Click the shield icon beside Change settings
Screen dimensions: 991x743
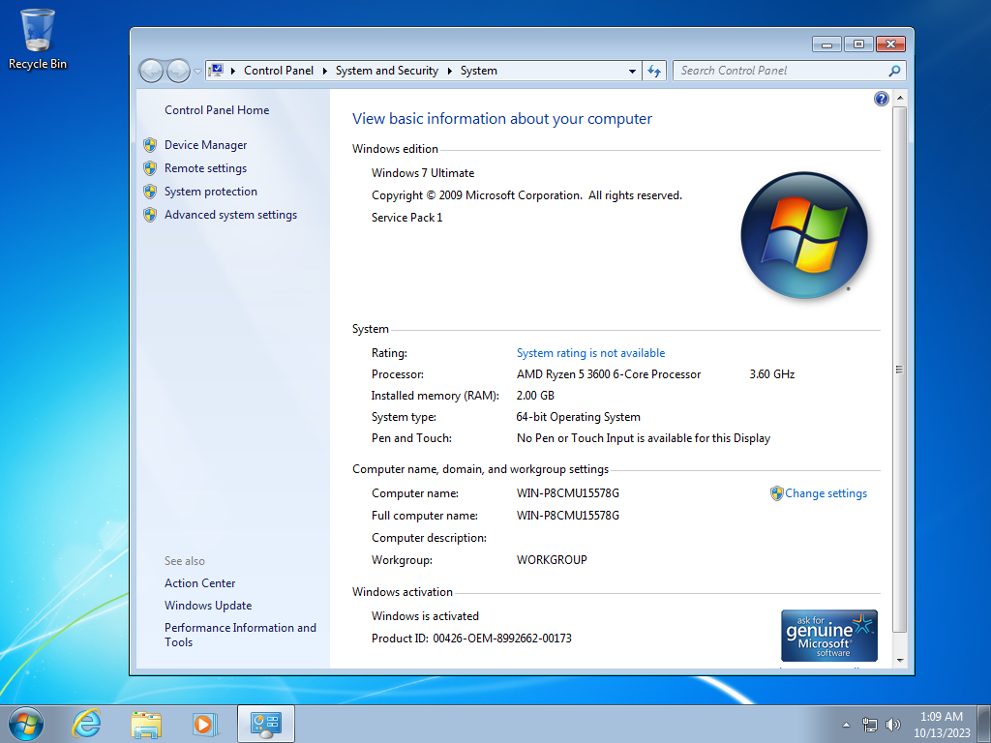click(777, 493)
